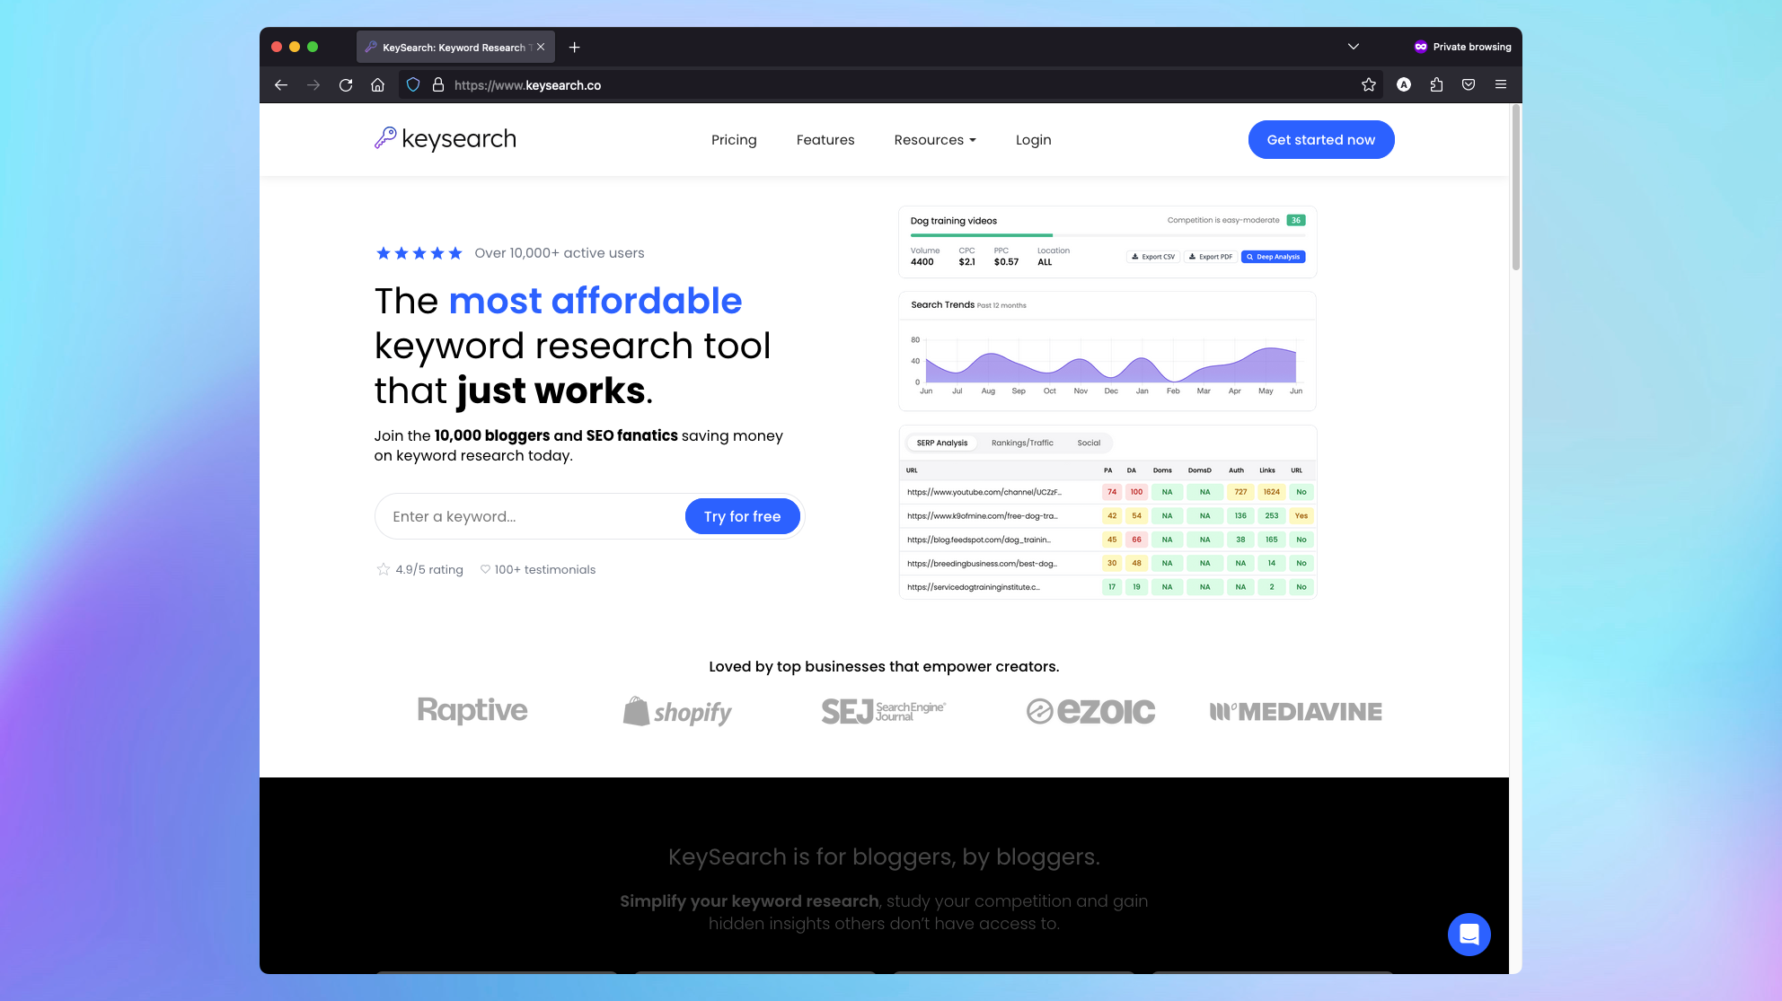Click the Login link

pos(1033,140)
